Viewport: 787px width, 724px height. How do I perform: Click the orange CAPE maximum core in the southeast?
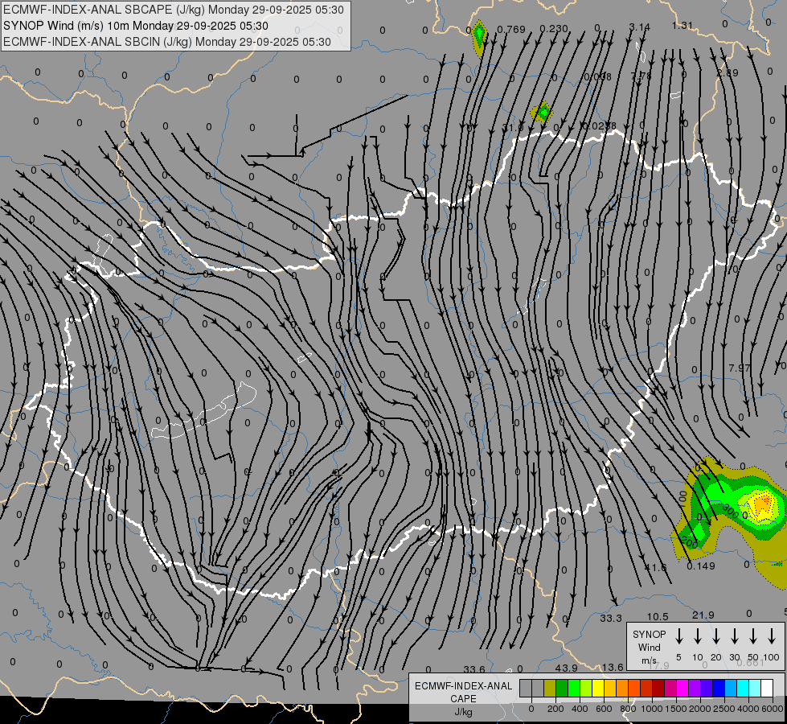pos(763,503)
